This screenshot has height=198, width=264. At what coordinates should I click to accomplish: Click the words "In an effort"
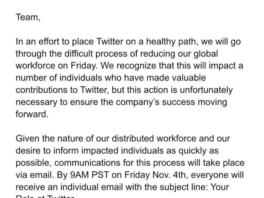click(37, 42)
